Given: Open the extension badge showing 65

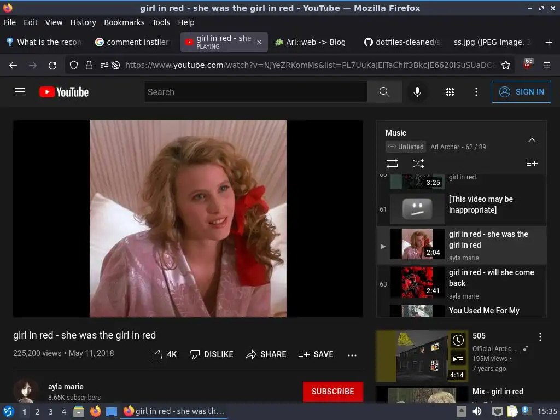Looking at the screenshot, I should [528, 65].
